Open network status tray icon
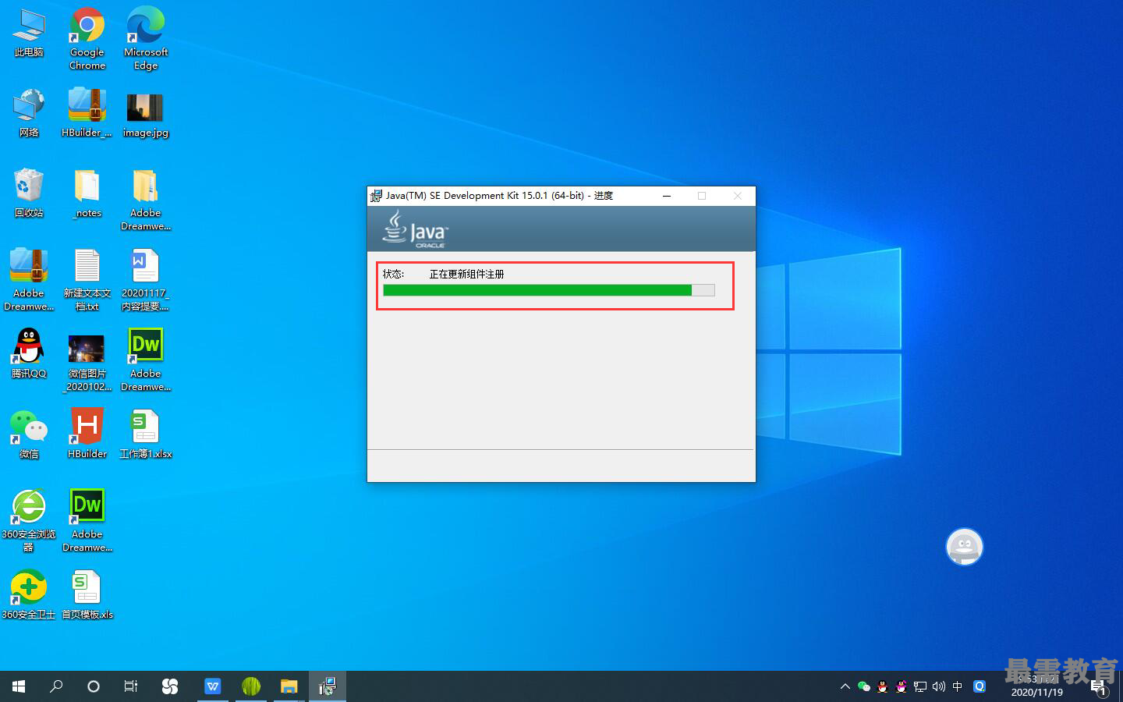 coord(920,686)
